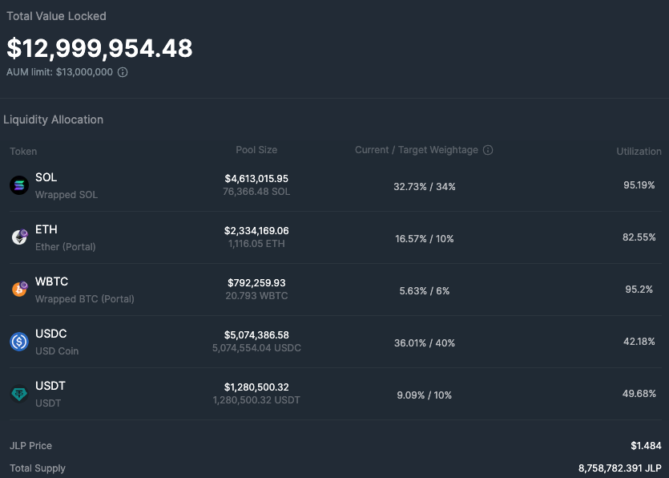Click the USD Coin token label
Screen dimensions: 669x478
click(57, 351)
